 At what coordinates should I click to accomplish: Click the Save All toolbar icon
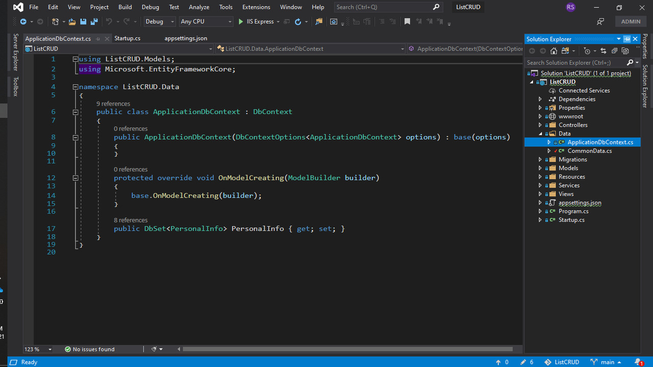94,22
